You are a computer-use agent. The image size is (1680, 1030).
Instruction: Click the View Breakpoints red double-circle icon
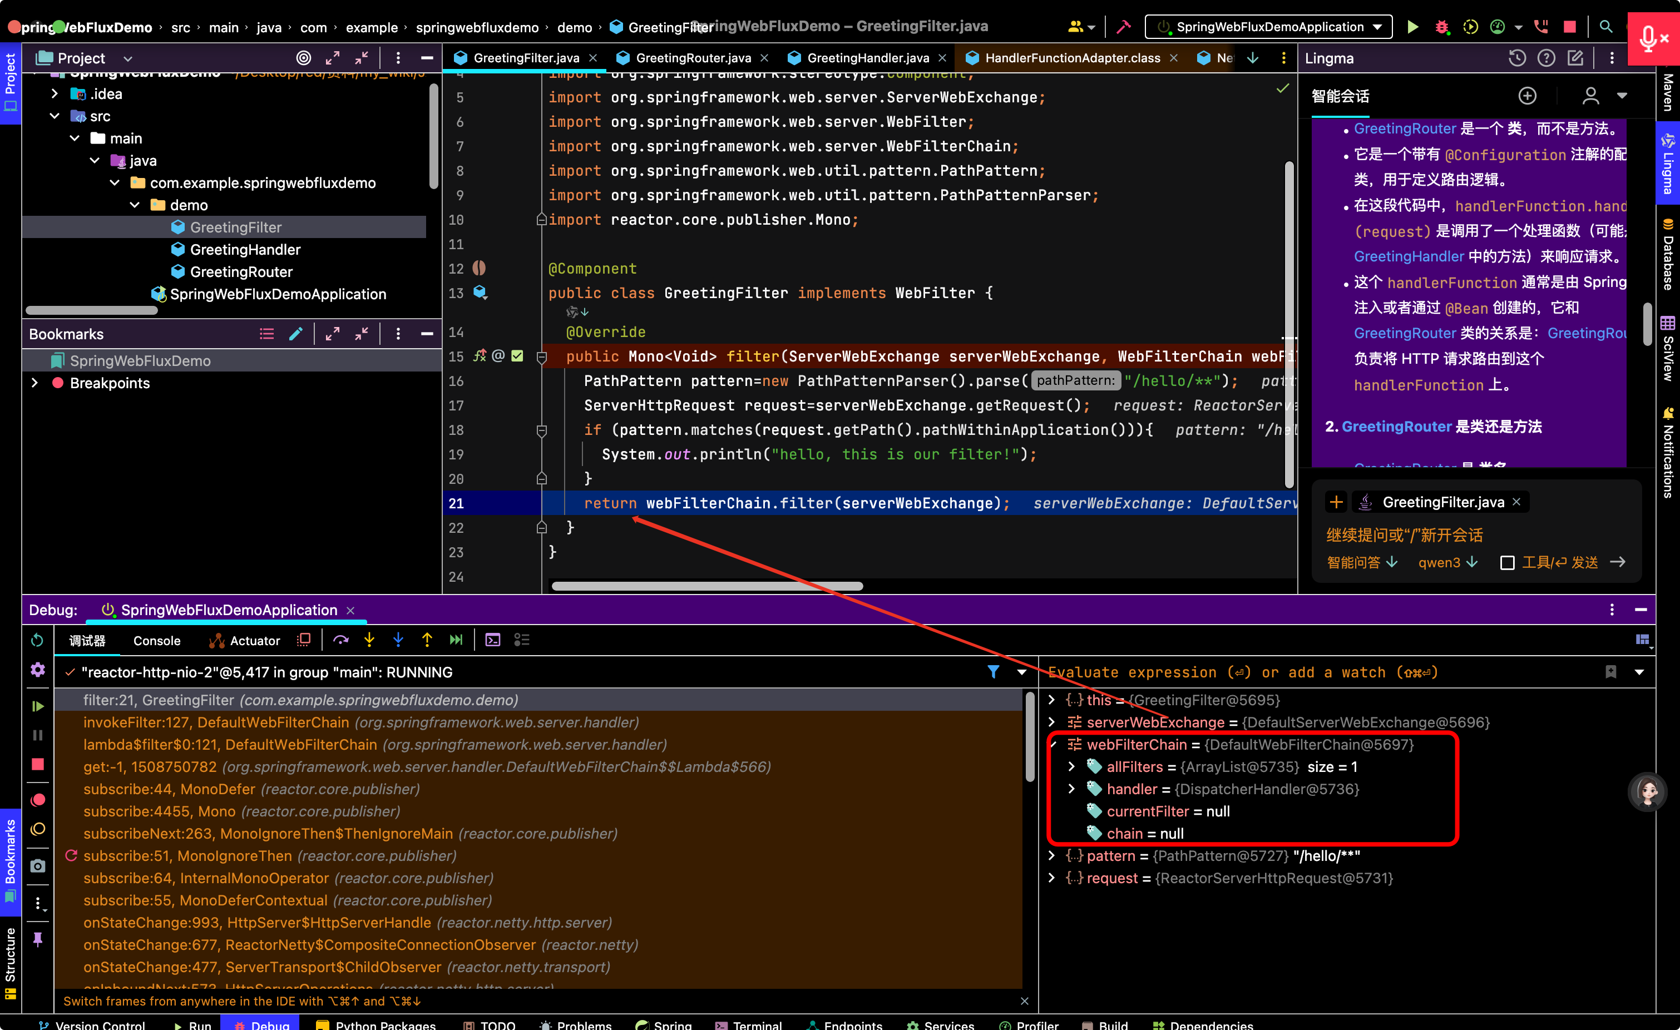pos(37,800)
